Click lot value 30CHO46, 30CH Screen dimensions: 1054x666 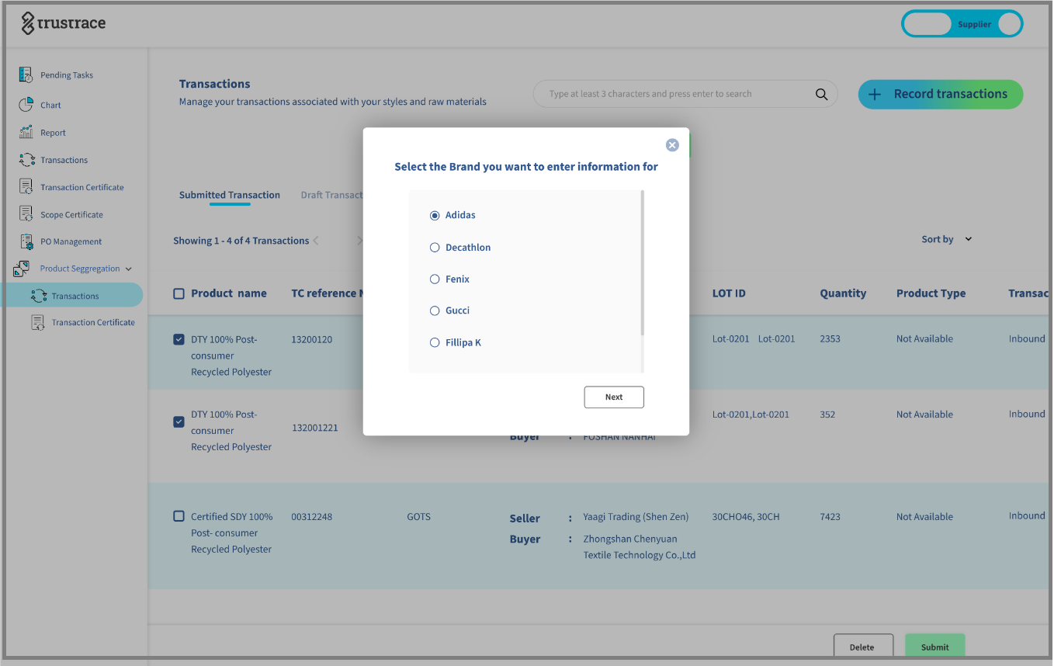tap(746, 516)
